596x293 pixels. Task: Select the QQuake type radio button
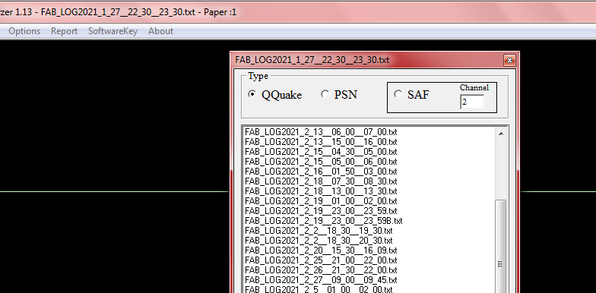252,94
